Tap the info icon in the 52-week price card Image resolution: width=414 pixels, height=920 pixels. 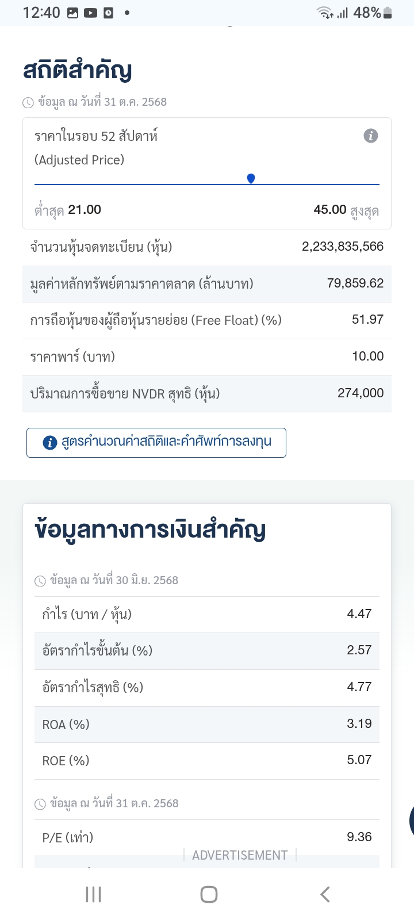point(371,136)
